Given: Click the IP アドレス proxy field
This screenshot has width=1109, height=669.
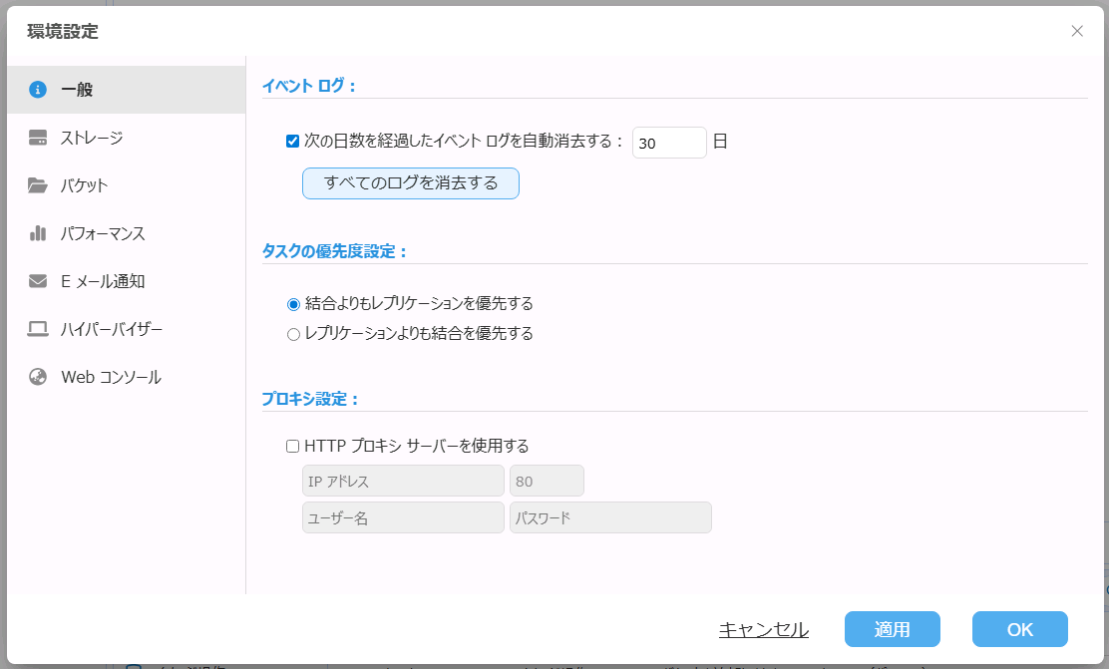Looking at the screenshot, I should tap(403, 482).
